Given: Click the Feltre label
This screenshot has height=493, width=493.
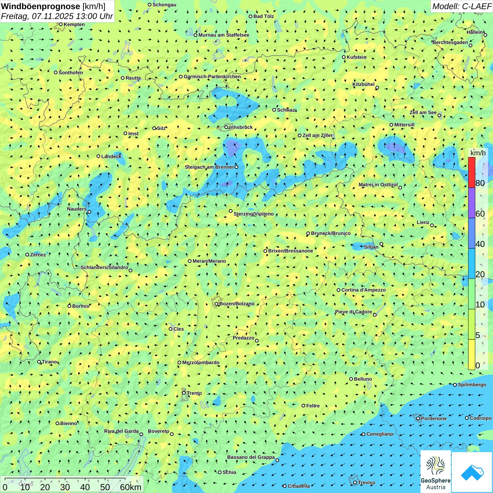Looking at the screenshot, I should (x=313, y=406).
